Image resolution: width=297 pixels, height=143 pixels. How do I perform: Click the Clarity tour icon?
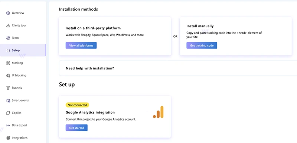click(x=8, y=25)
